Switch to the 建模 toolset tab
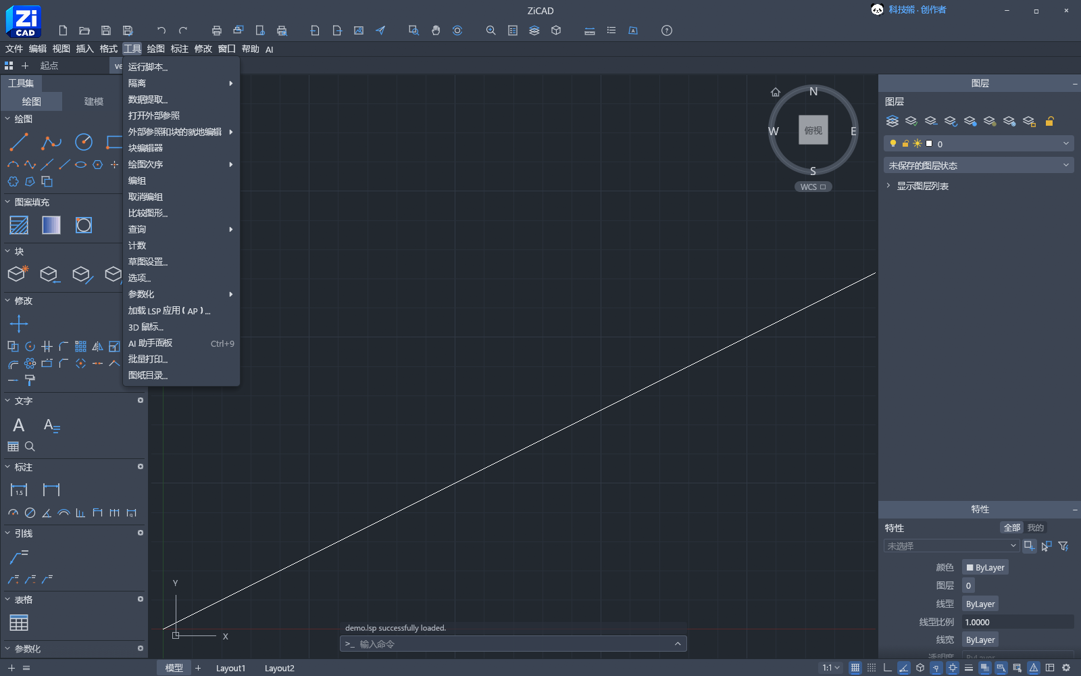The image size is (1081, 676). tap(94, 101)
